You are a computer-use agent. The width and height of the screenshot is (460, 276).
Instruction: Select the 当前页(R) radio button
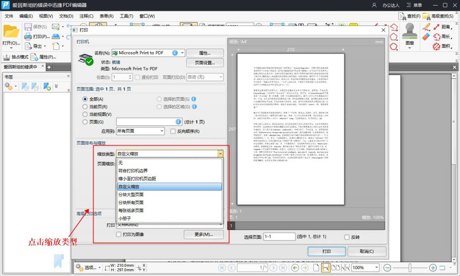pos(85,106)
